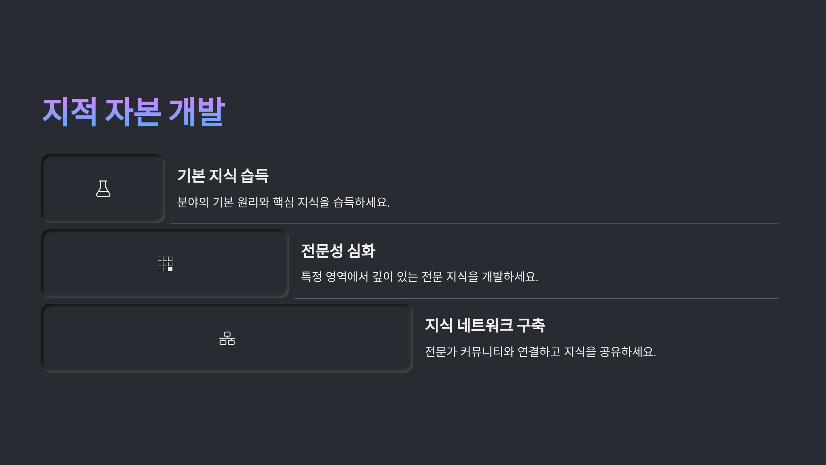This screenshot has width=826, height=465.
Task: Select the heading '전문성 심화'
Action: [338, 251]
